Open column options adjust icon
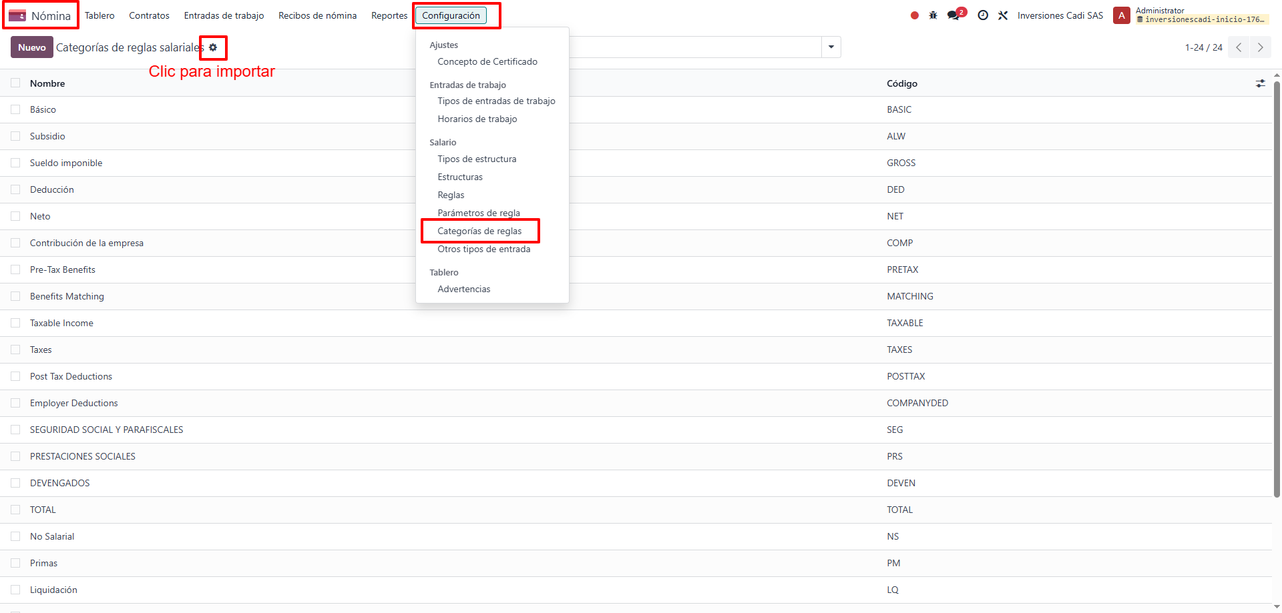 tap(1260, 83)
